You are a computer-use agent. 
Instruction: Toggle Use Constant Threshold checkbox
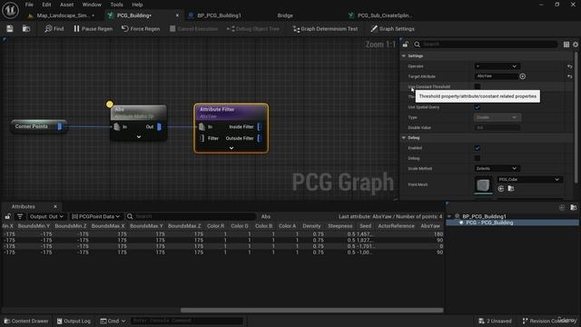[x=478, y=87]
